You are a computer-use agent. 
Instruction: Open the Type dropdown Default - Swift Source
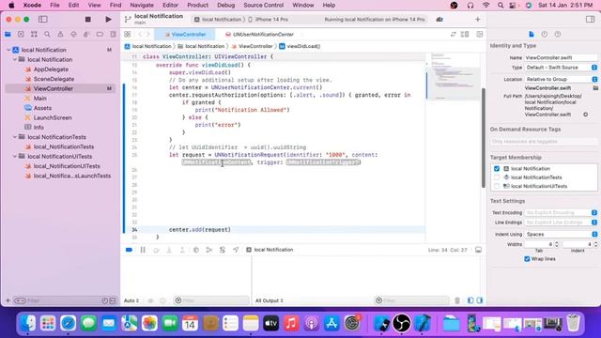[x=561, y=68]
